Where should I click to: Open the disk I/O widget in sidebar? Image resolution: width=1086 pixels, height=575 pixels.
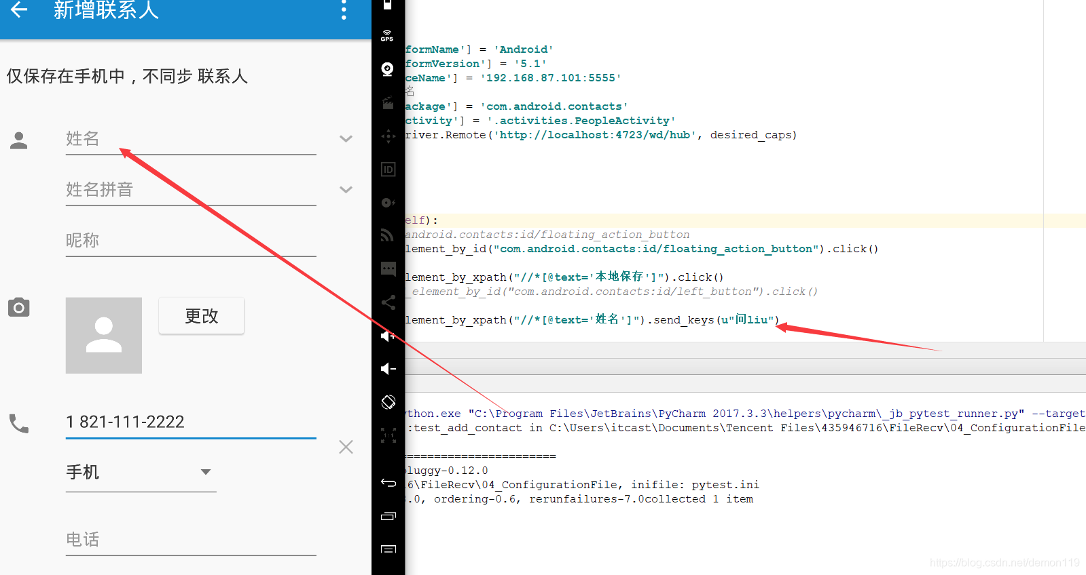(x=388, y=203)
